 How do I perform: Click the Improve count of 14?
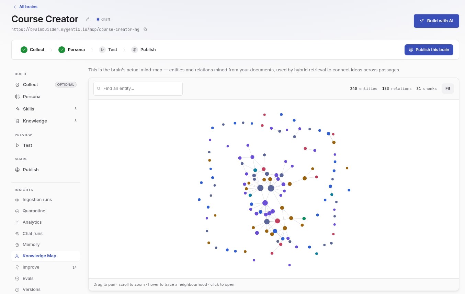[75, 267]
